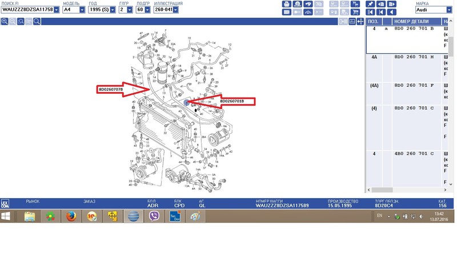Launch Firefox from the taskbar
Image resolution: width=457 pixels, height=257 pixels.
[x=71, y=216]
